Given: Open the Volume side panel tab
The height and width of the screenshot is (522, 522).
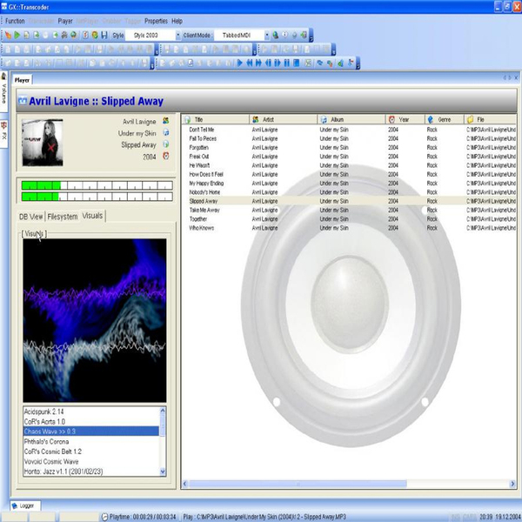Looking at the screenshot, I should 3,91.
